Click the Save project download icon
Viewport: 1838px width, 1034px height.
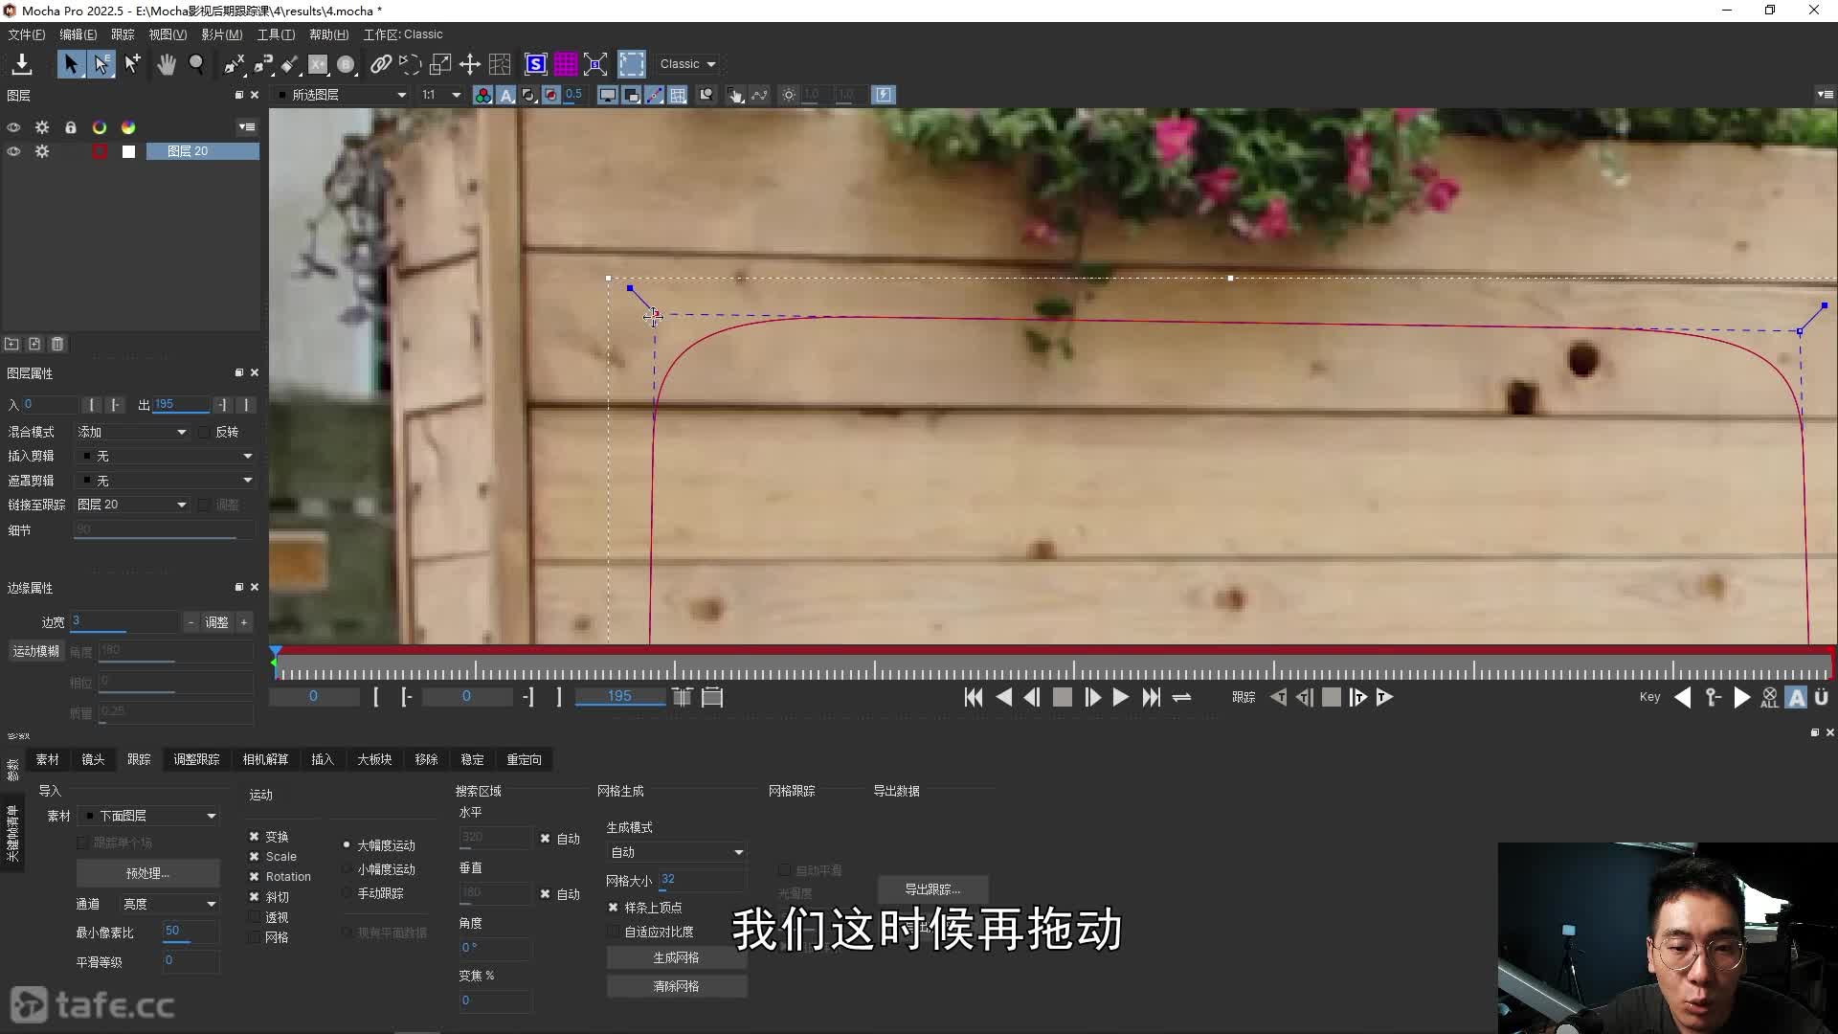click(x=21, y=64)
